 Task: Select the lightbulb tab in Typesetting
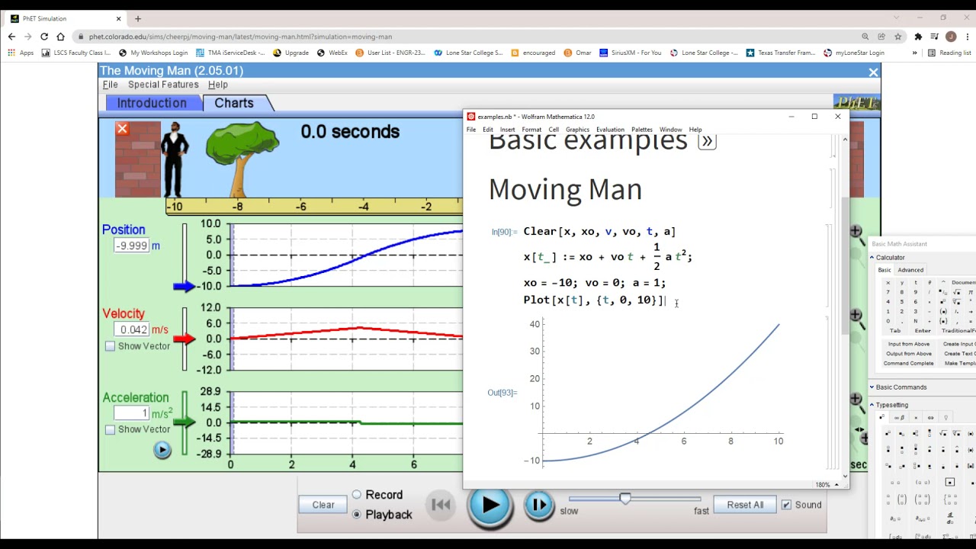tap(946, 418)
